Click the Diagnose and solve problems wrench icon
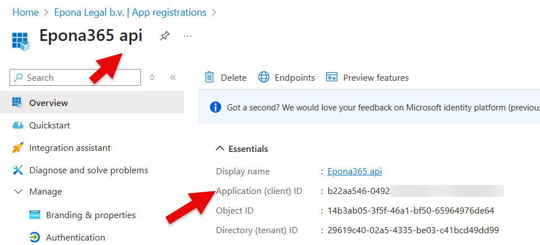Image resolution: width=540 pixels, height=245 pixels. pyautogui.click(x=18, y=170)
